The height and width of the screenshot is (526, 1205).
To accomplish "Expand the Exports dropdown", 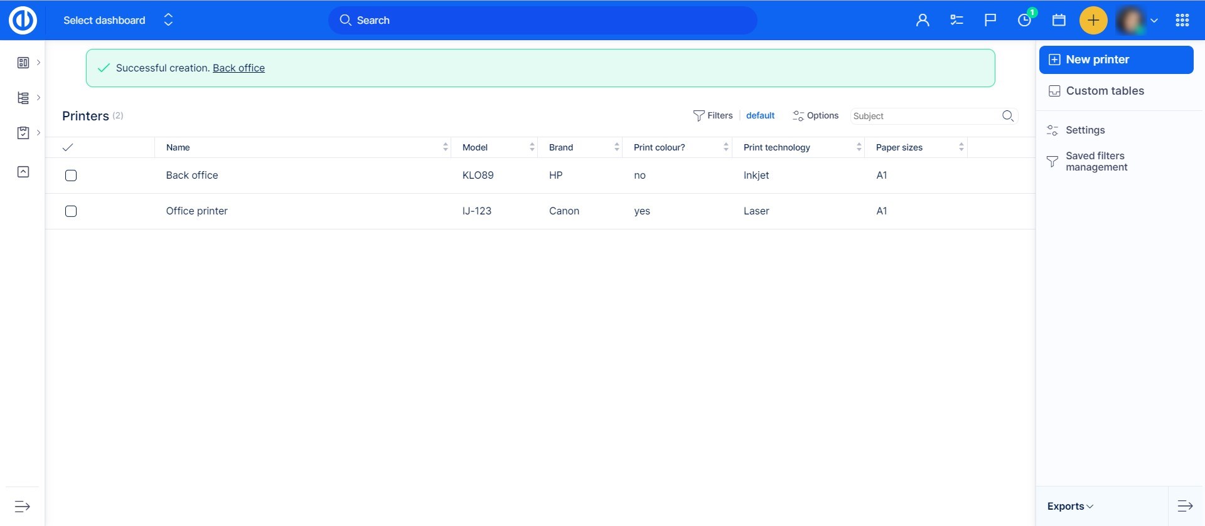I will [1070, 506].
